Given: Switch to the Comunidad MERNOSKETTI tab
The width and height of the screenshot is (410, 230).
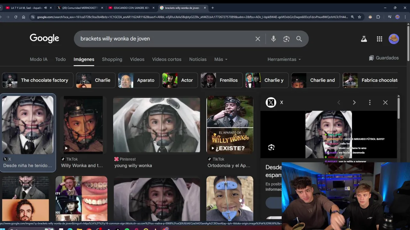Looking at the screenshot, I should point(79,8).
